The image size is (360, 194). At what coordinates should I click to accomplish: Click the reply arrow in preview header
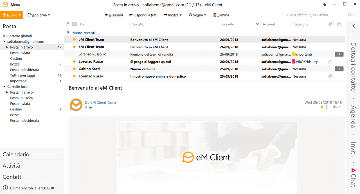coord(335,107)
